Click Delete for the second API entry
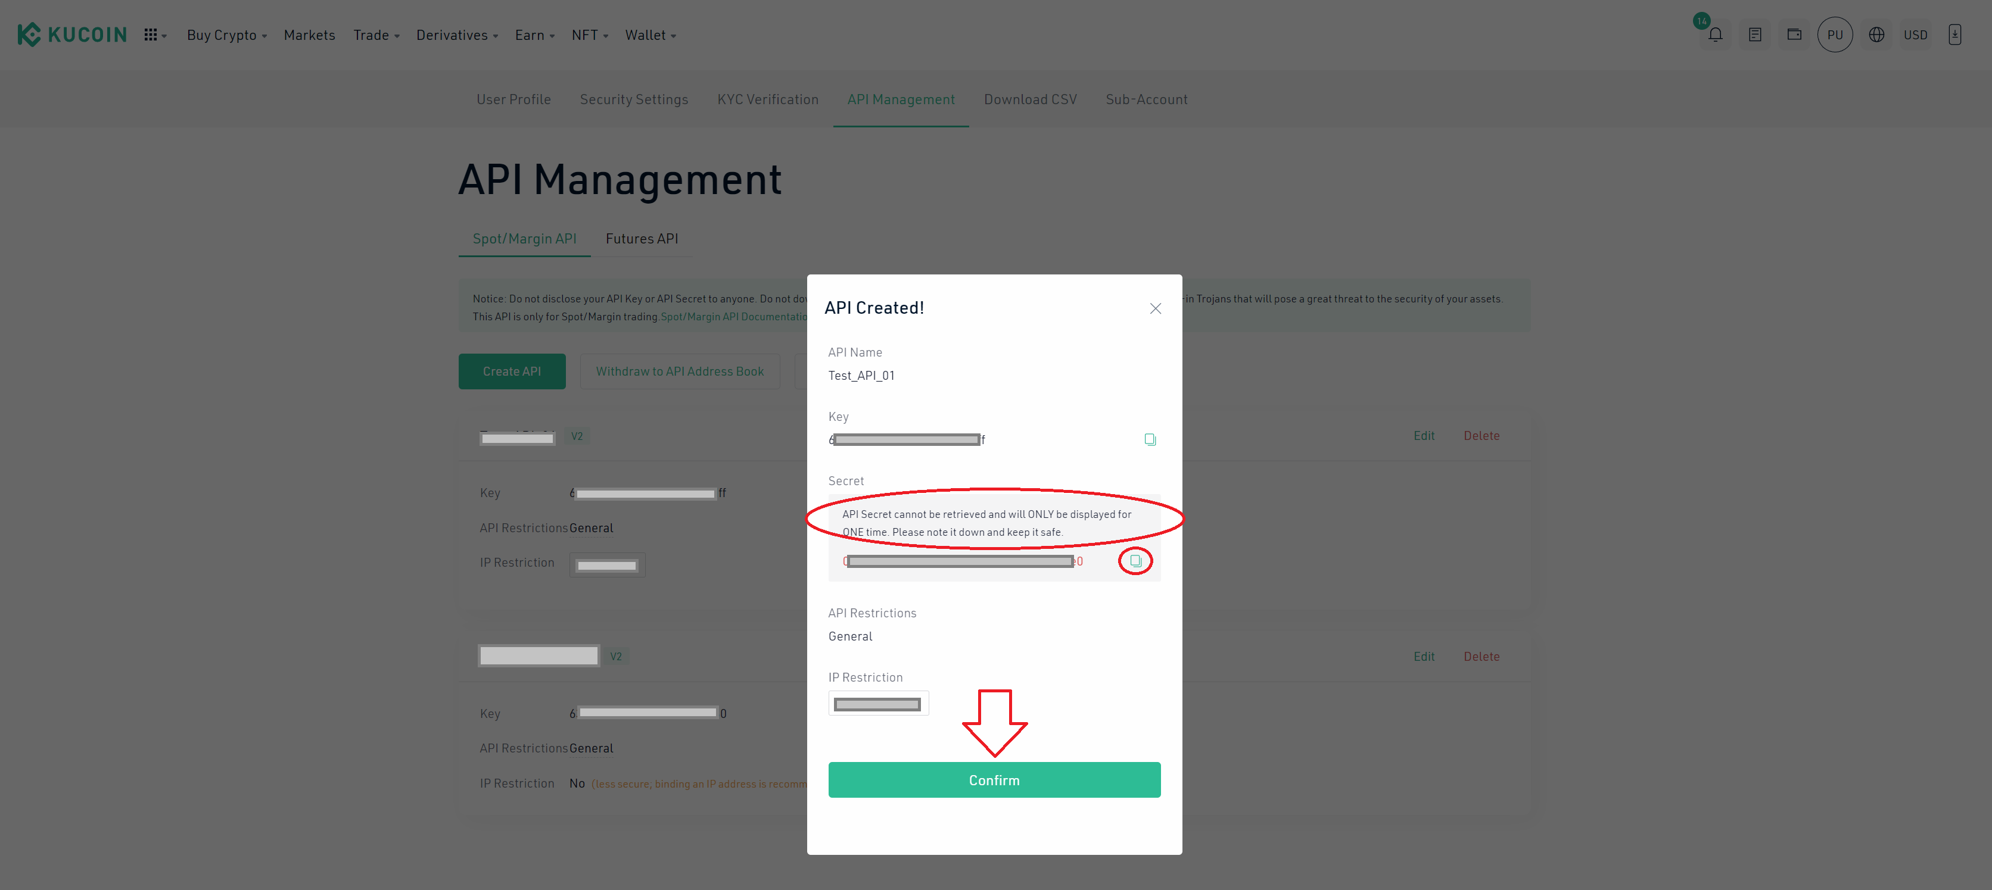Screen dimensions: 1992x890 point(1481,657)
